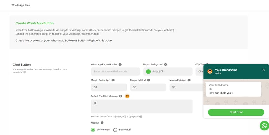269x135 pixels.
Task: Click the Margin Bottom value field
Action: (109, 87)
